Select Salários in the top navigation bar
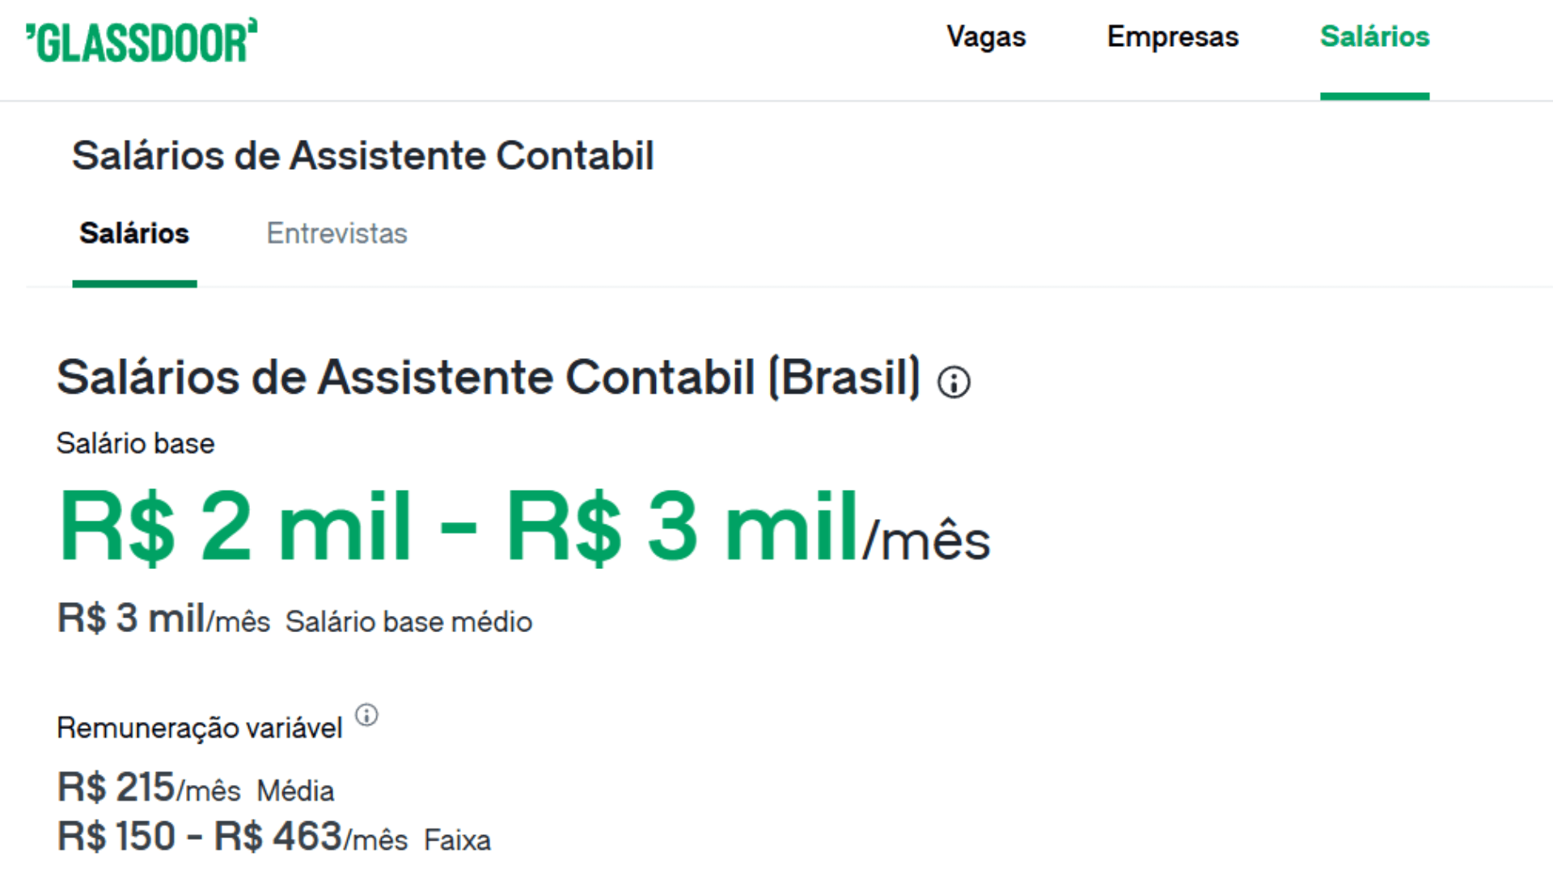Viewport: 1553px width, 873px height. (1374, 37)
